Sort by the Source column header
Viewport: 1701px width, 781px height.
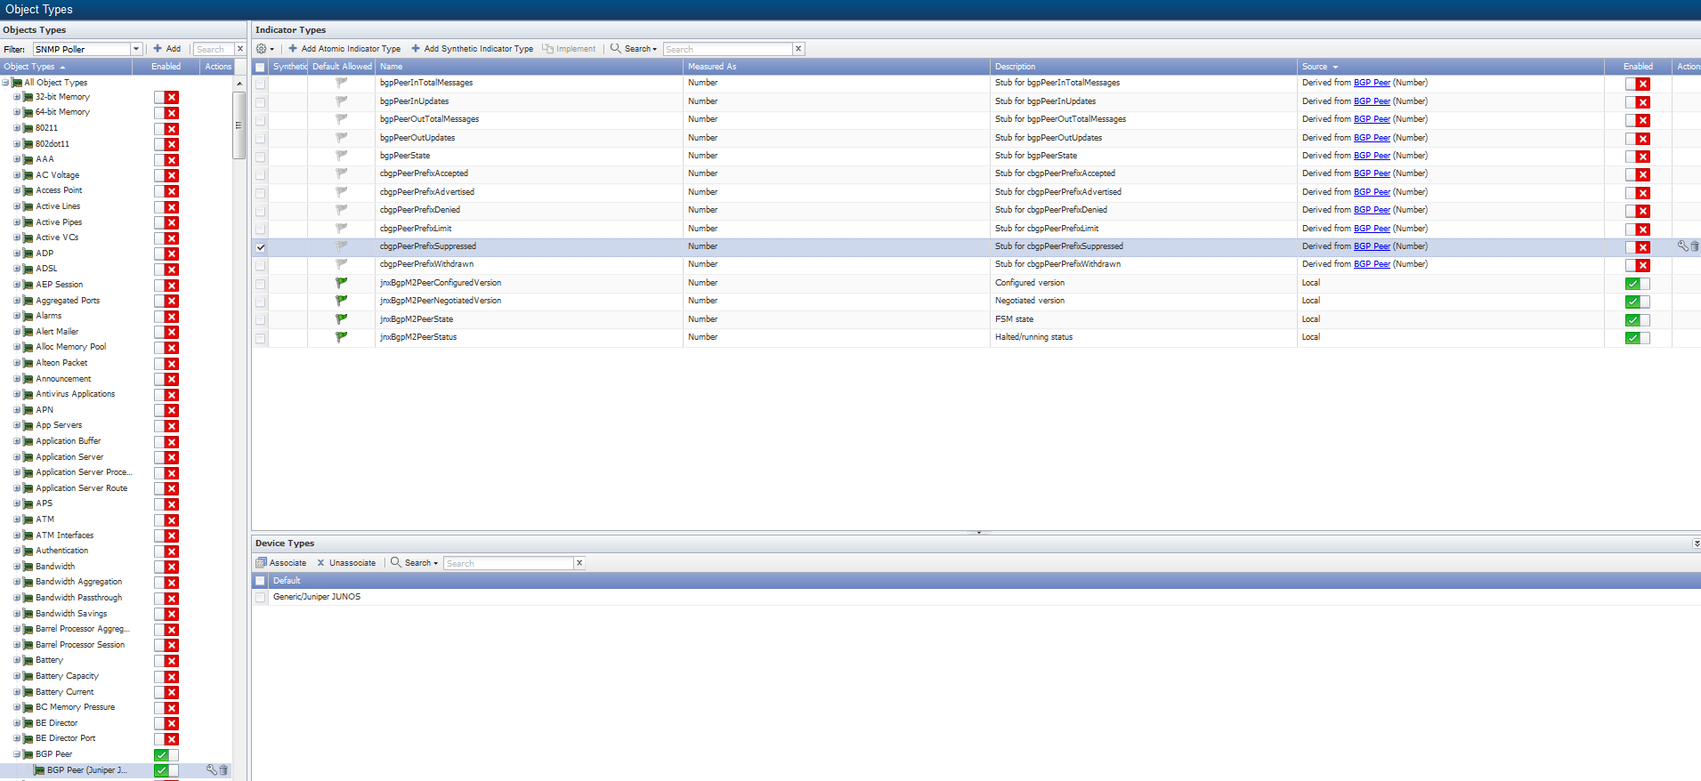(1451, 67)
